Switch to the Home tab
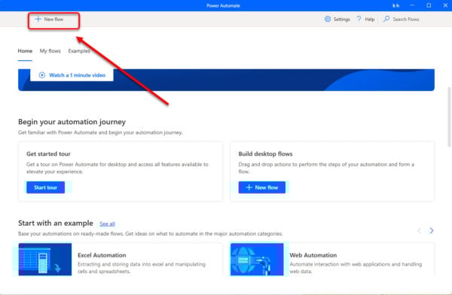Screen dimensions: 452x295 25,51
